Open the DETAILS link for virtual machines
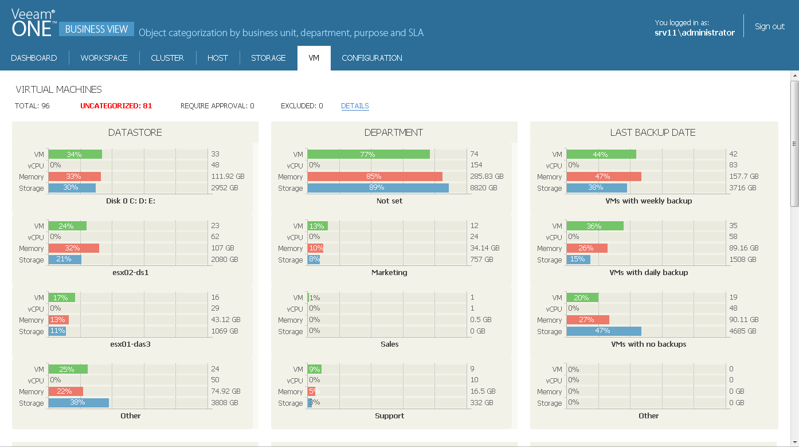This screenshot has width=799, height=447. pos(355,106)
